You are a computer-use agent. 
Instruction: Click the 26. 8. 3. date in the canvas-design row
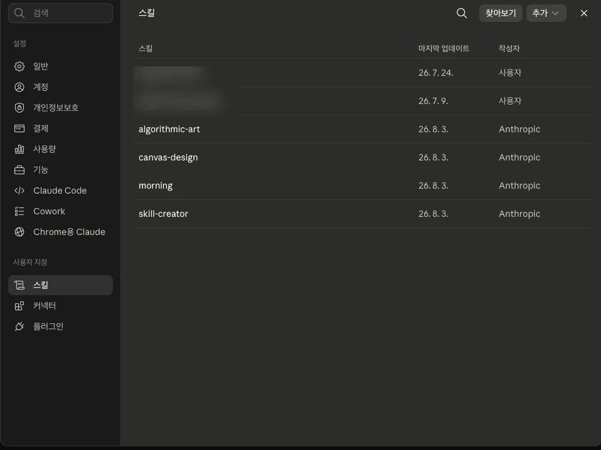click(433, 157)
